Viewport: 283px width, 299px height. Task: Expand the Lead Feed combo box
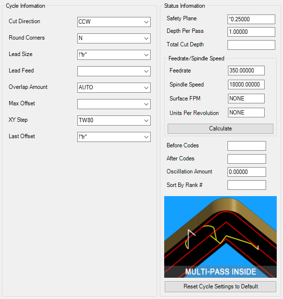point(114,71)
